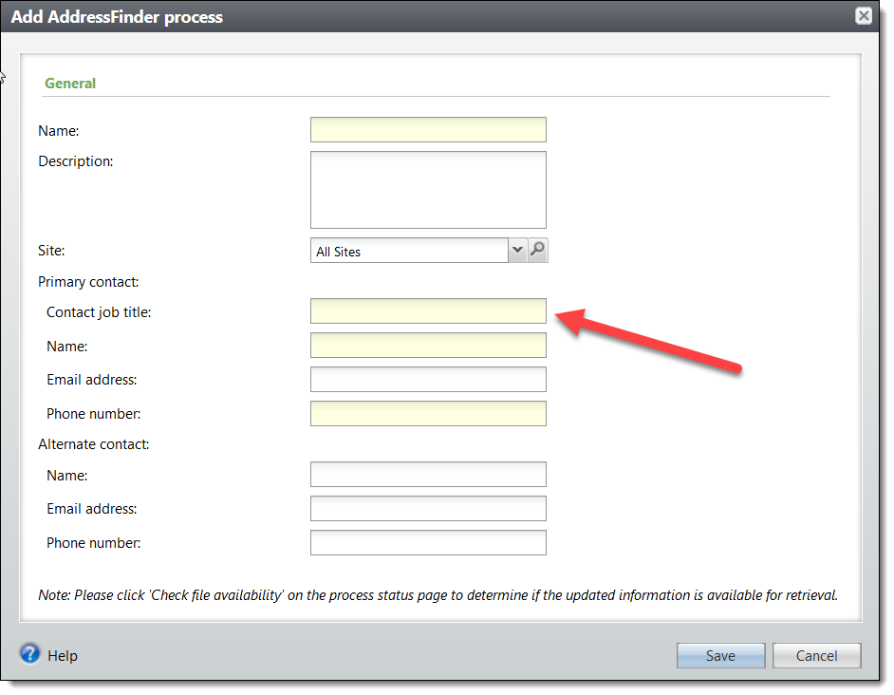This screenshot has width=894, height=695.
Task: Expand the Site dropdown arrow
Action: [x=517, y=250]
